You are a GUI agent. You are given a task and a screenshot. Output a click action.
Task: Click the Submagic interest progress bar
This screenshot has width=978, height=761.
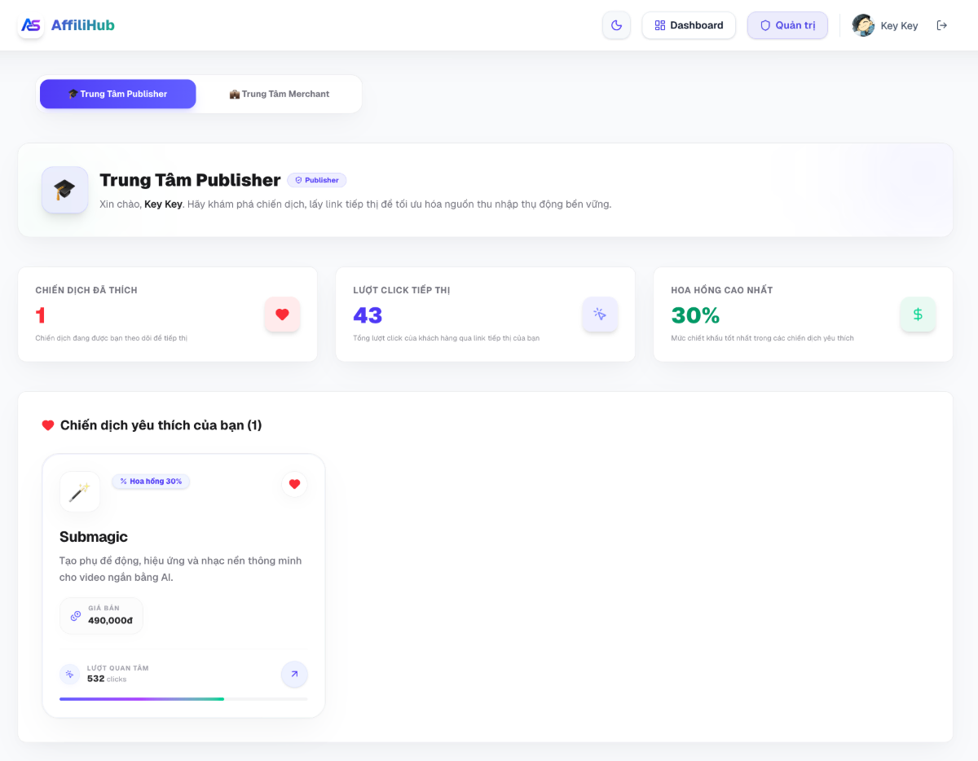click(x=183, y=698)
